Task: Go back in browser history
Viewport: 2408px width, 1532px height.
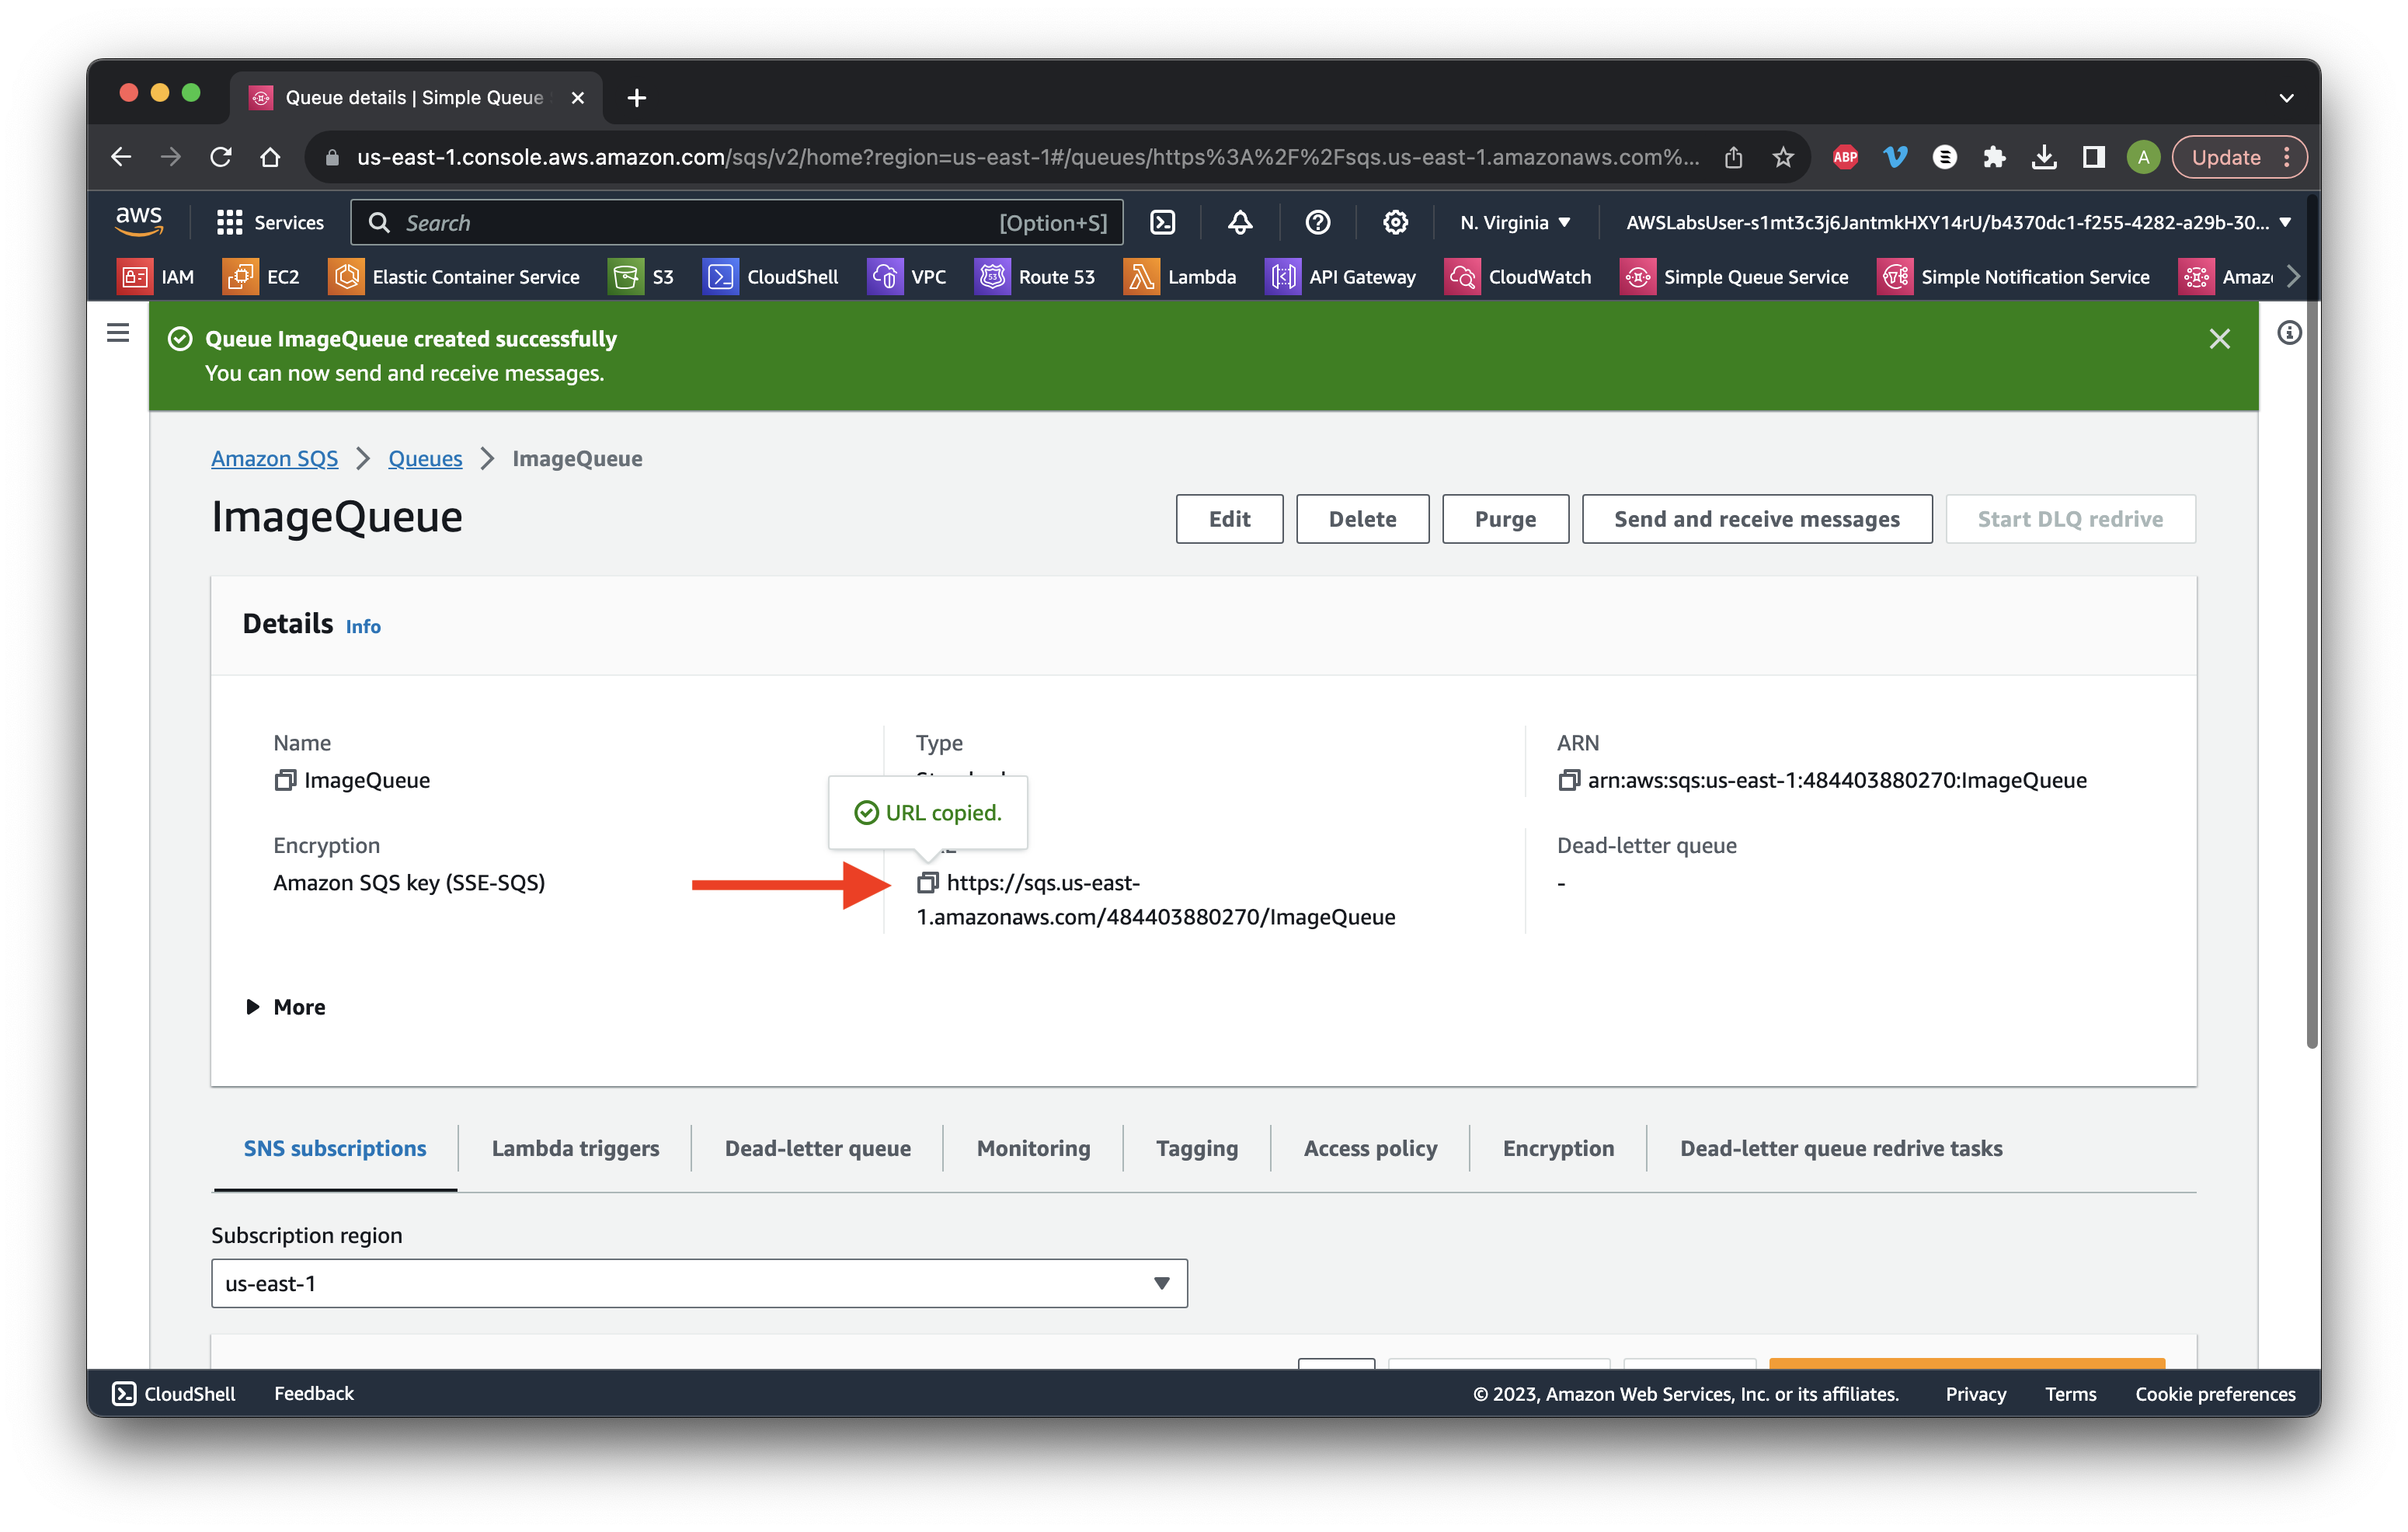Action: point(122,157)
